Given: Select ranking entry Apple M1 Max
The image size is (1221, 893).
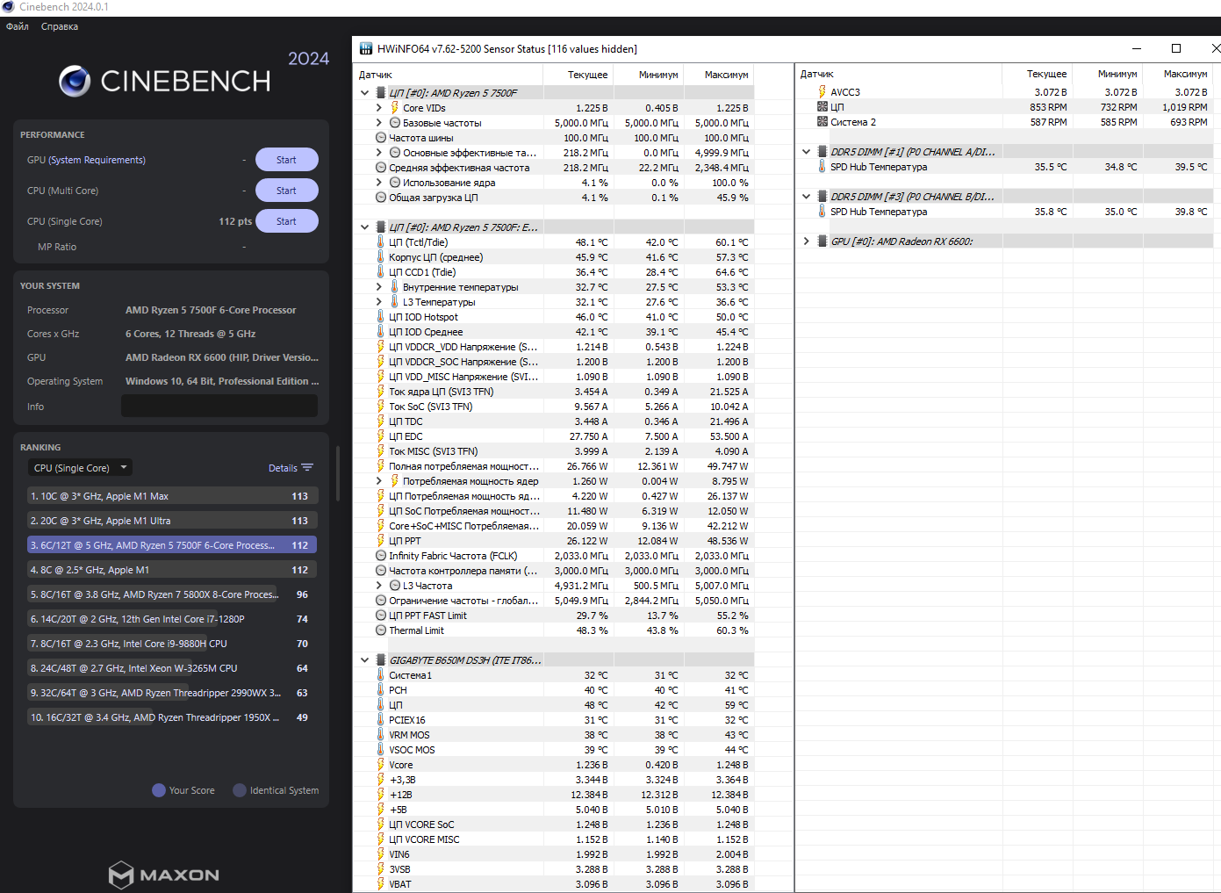Looking at the screenshot, I should click(x=172, y=496).
